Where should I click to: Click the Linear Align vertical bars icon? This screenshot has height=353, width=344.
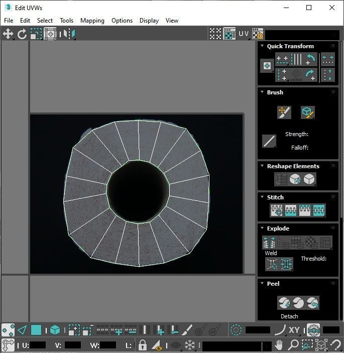click(296, 59)
